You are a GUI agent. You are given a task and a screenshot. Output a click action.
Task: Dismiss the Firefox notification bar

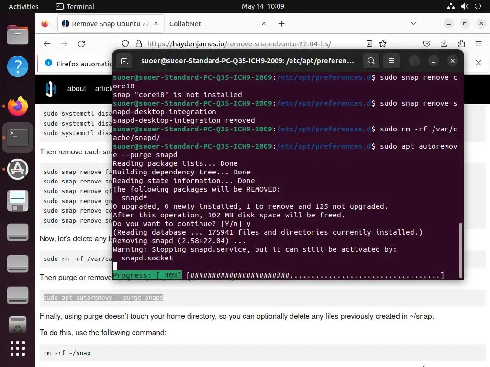click(479, 63)
